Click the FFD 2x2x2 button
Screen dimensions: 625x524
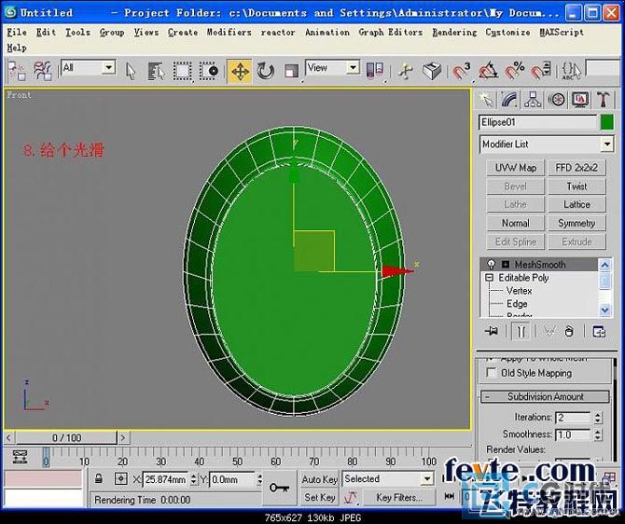[576, 168]
